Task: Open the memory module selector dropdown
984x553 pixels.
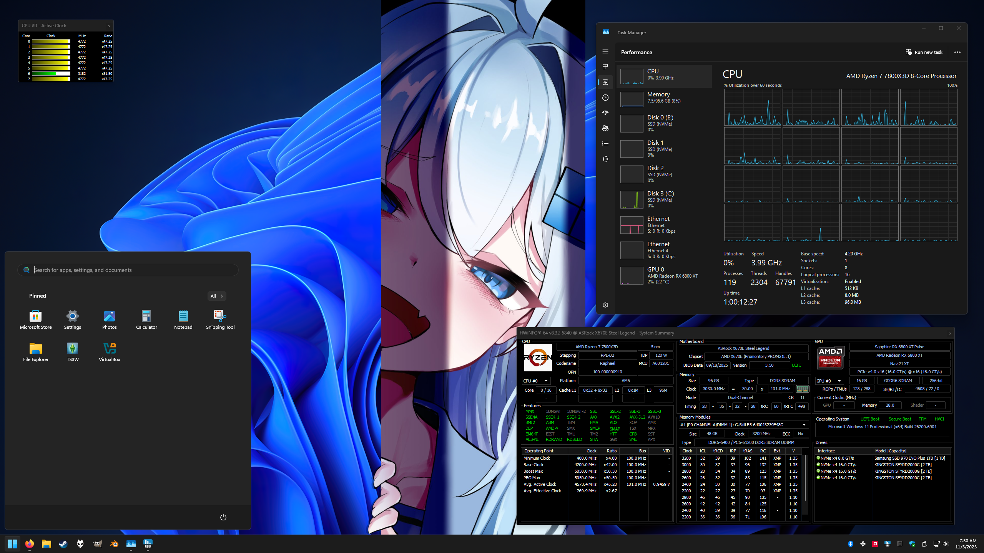Action: [804, 425]
